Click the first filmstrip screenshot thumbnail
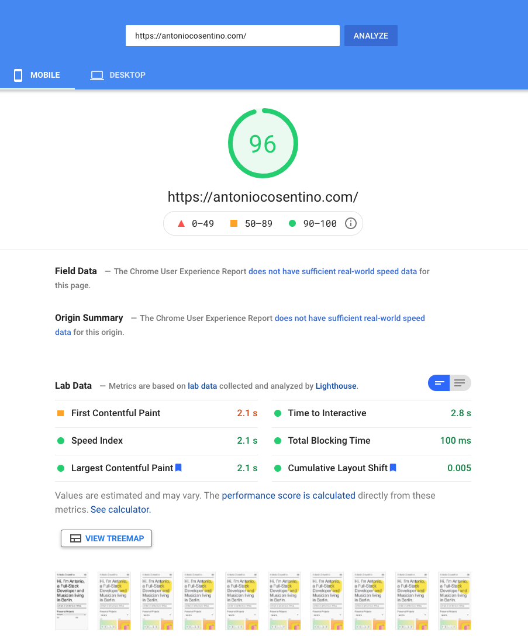528x636 pixels. (71, 601)
